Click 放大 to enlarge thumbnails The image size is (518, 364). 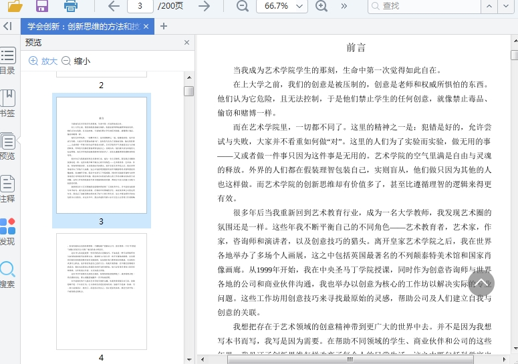click(43, 61)
